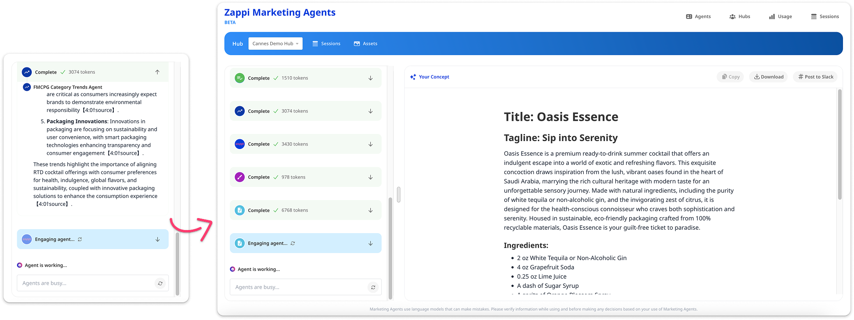Click the BETA label under the title
Viewport: 854px width, 320px height.
[x=230, y=22]
